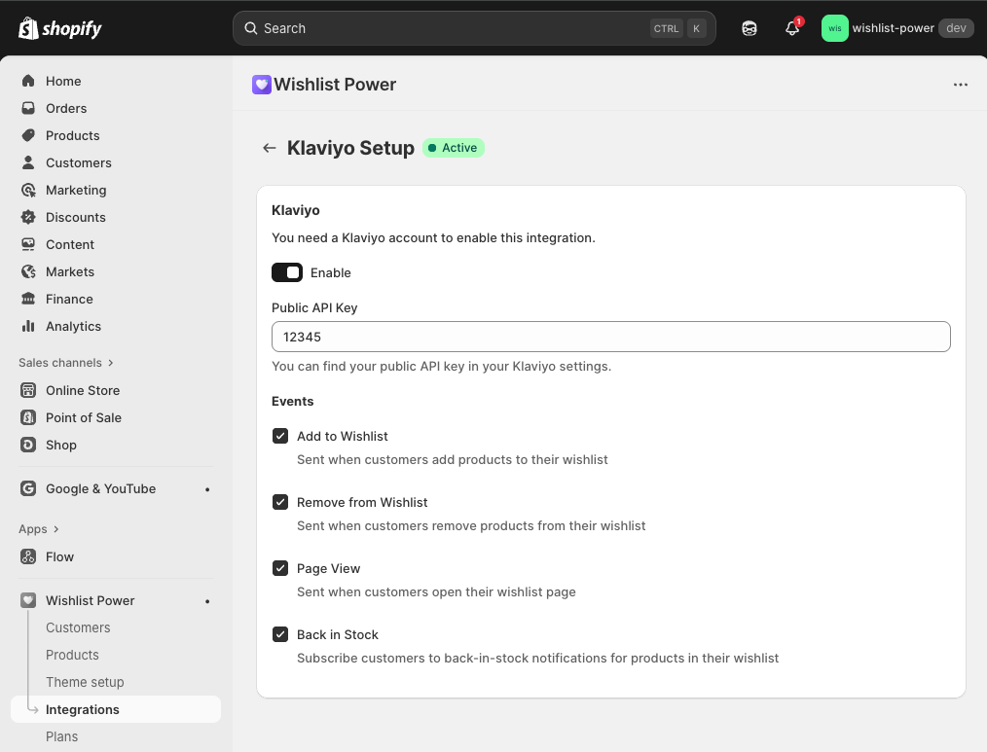Uncheck the Add to Wishlist event

click(x=280, y=436)
